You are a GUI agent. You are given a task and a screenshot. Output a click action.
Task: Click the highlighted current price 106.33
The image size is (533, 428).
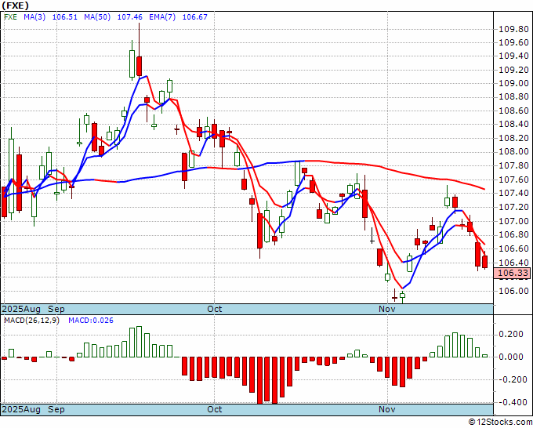[513, 273]
